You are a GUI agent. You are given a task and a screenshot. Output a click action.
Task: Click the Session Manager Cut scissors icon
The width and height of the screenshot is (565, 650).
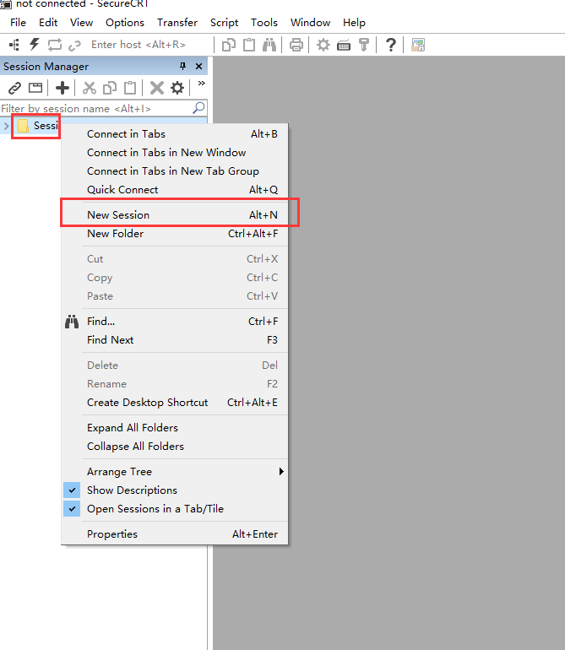tap(90, 88)
